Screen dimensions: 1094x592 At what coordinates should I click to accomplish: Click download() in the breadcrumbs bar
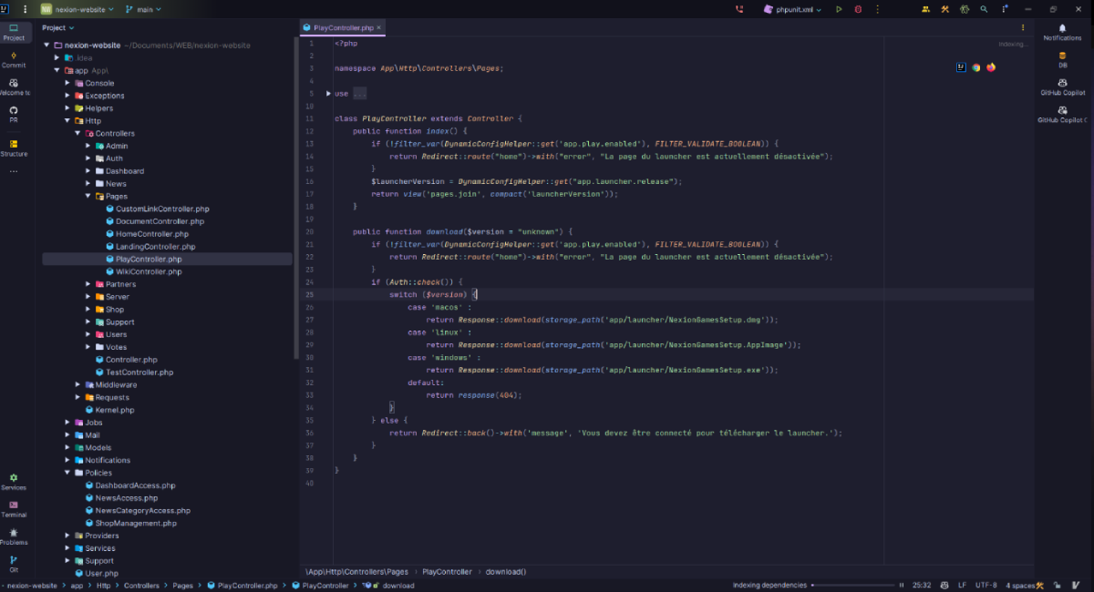507,571
